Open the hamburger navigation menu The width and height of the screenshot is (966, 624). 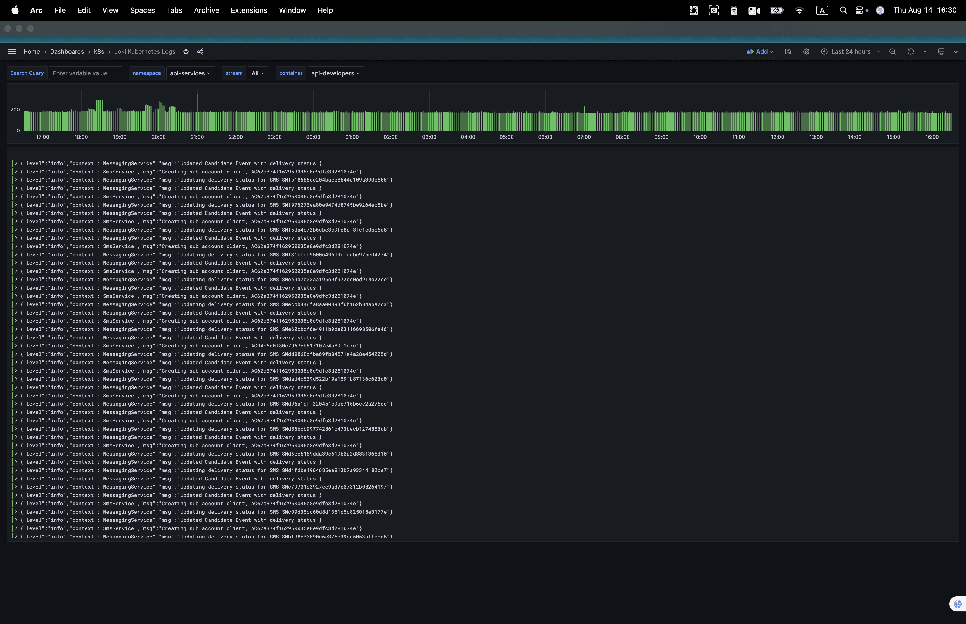click(x=12, y=51)
